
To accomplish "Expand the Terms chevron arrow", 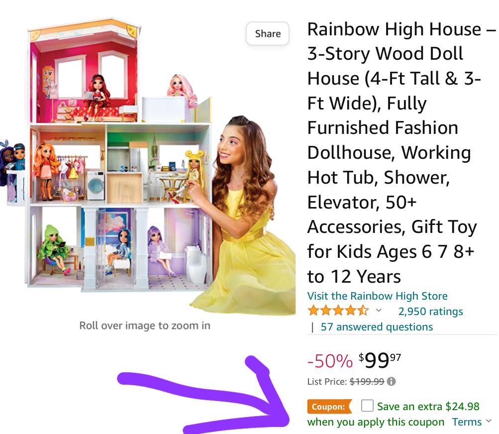I will pos(489,421).
